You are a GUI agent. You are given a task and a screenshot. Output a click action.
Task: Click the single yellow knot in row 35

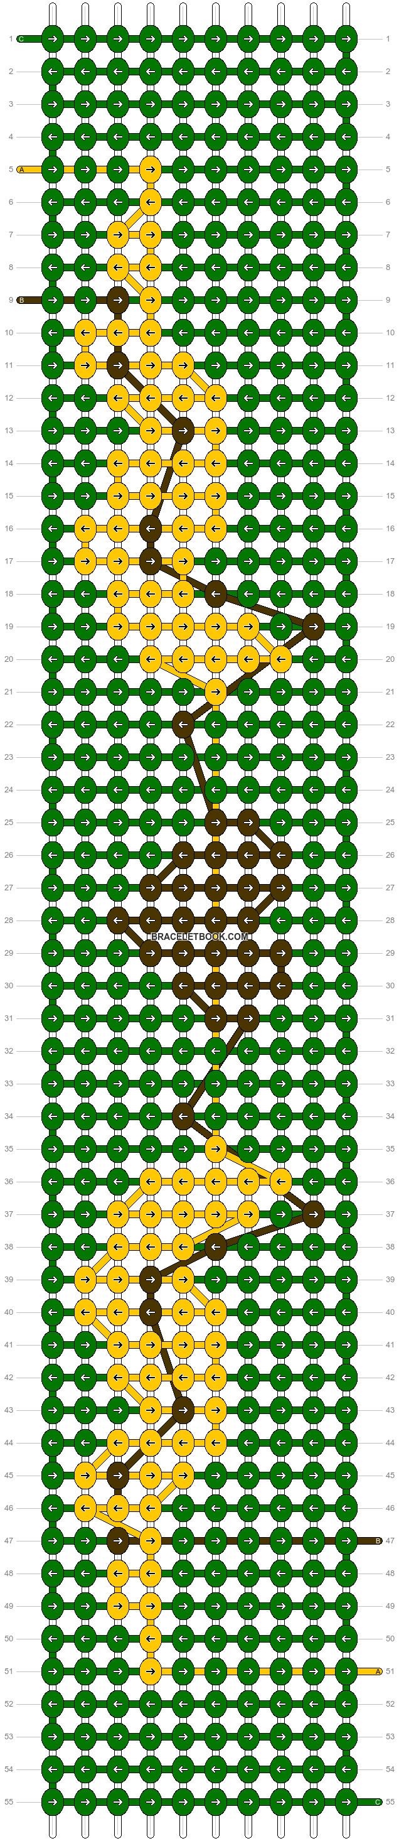click(216, 1149)
